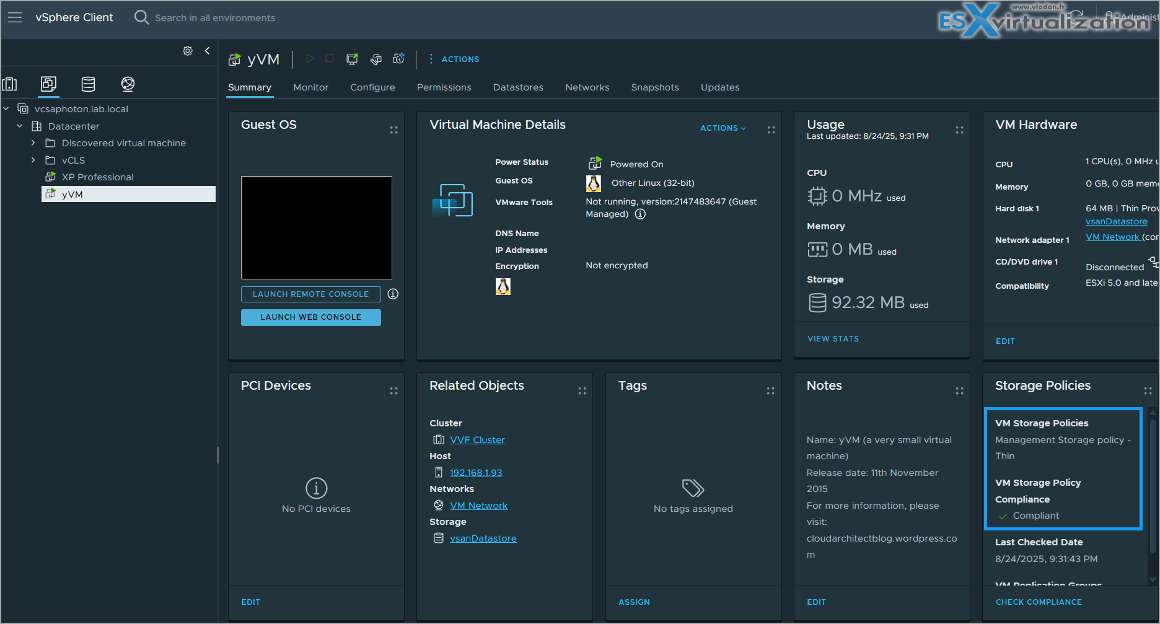Click CHECK COMPLIANCE button

1039,602
